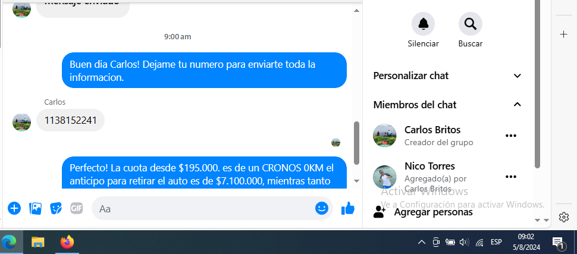Open the browser sidebar settings gear
This screenshot has width=577, height=254.
[563, 217]
